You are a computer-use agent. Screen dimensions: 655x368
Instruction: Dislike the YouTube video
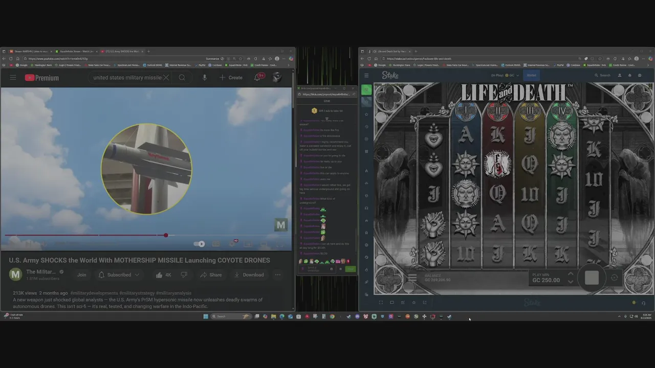point(184,275)
